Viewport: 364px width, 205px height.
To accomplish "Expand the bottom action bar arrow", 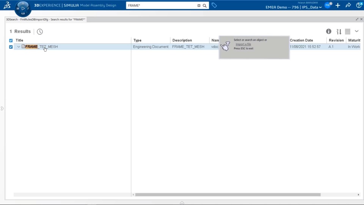I will coord(182,203).
